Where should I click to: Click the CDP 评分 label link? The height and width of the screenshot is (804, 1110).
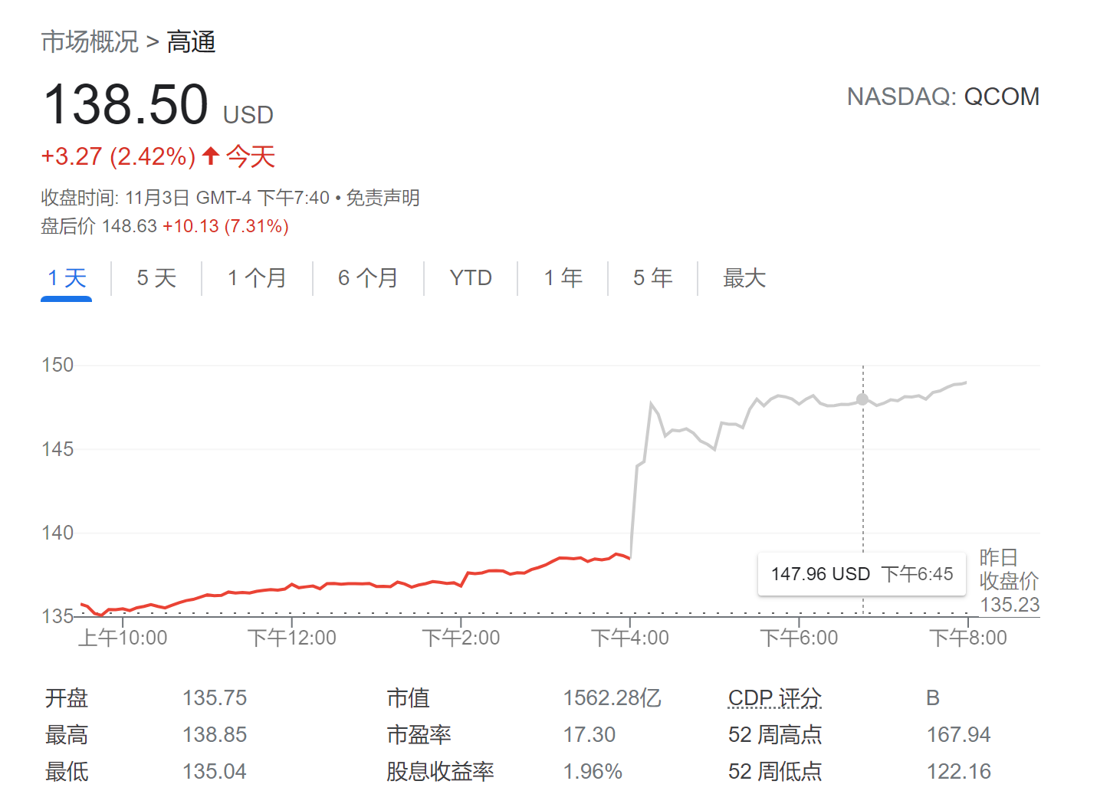[774, 698]
